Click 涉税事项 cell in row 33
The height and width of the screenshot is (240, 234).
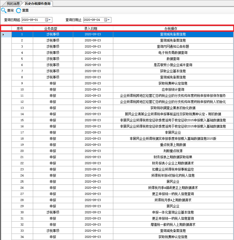tap(53, 231)
